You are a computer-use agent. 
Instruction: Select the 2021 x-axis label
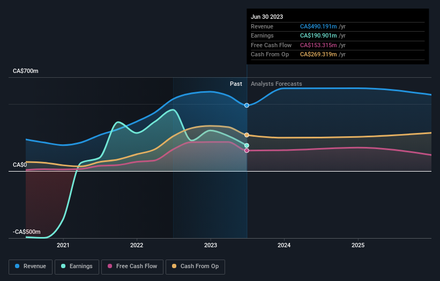click(x=63, y=246)
